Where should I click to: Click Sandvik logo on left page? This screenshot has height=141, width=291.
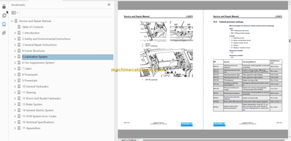(187, 124)
